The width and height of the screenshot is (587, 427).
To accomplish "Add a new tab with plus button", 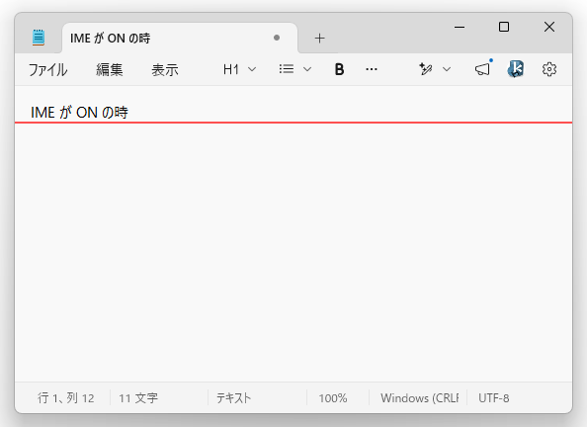I will point(320,39).
